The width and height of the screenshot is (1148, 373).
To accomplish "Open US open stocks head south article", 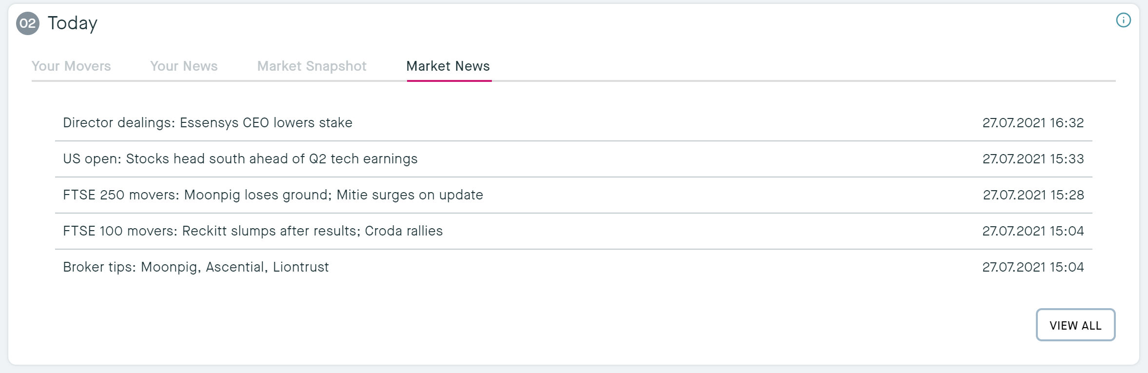I will (240, 159).
